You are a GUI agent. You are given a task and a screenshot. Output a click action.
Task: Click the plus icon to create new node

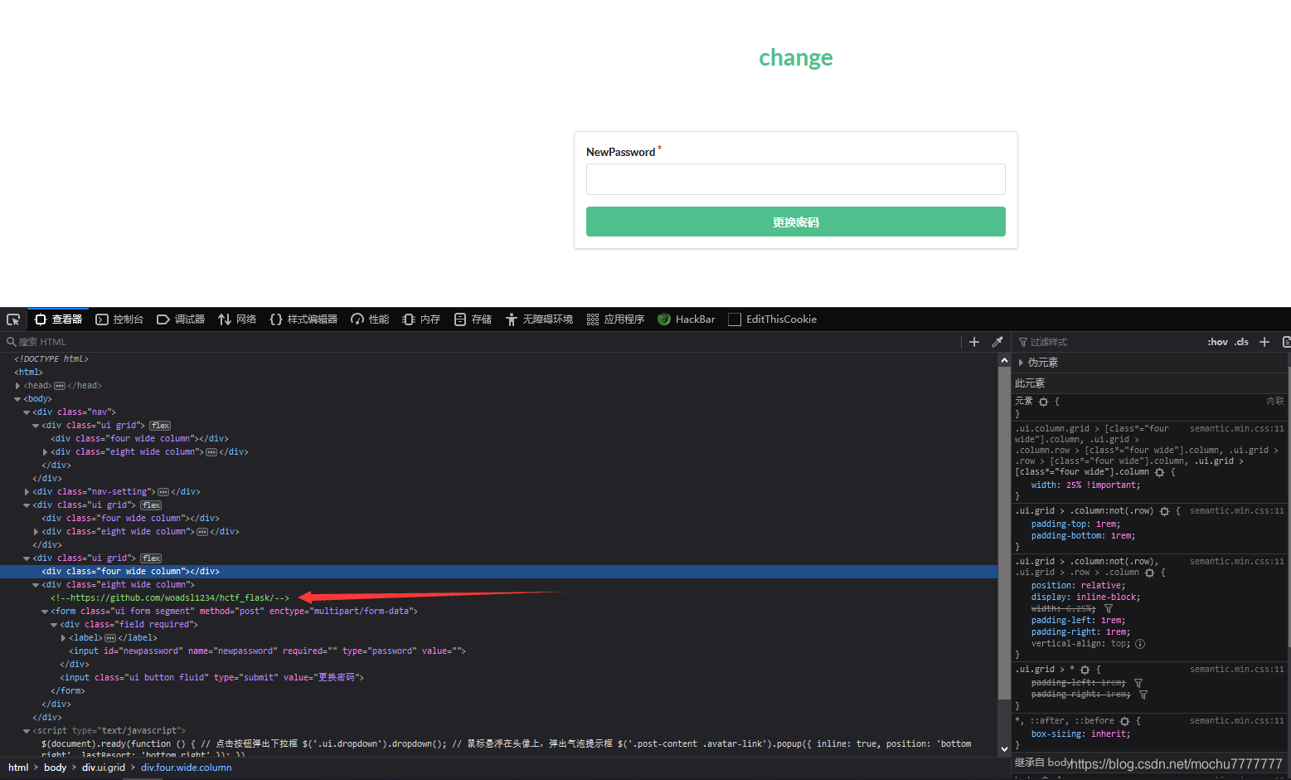tap(974, 342)
